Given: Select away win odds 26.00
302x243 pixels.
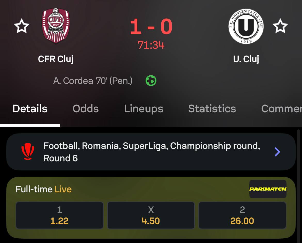Looking at the screenshot, I should pyautogui.click(x=242, y=215).
